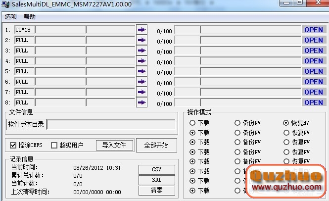Click the progress bar in row 4
The width and height of the screenshot is (329, 201).
[251, 61]
